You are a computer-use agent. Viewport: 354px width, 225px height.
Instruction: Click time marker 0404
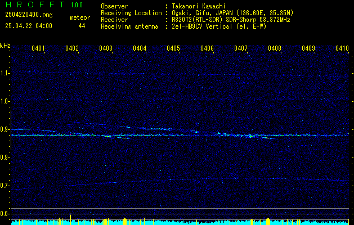click(x=140, y=48)
